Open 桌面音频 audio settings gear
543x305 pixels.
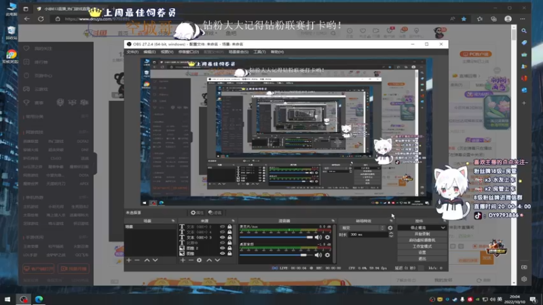(x=327, y=256)
